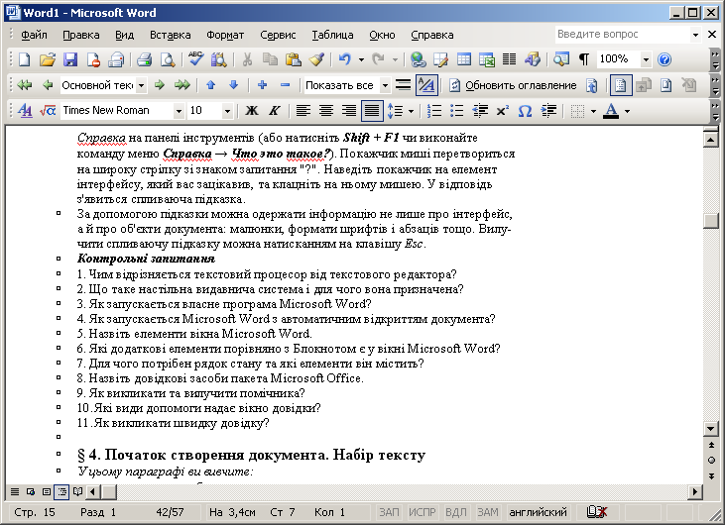Switch to Print Layout view button
Viewport: 725px width, 525px height.
click(47, 491)
